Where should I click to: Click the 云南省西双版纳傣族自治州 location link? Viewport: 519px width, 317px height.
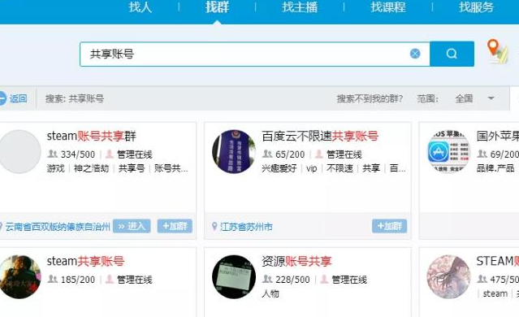coord(58,227)
